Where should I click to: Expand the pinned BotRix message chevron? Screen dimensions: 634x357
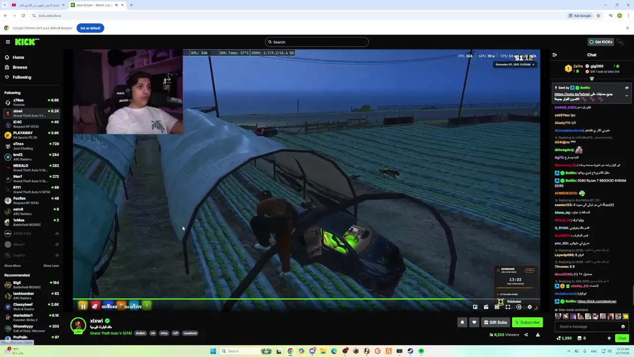(x=627, y=96)
